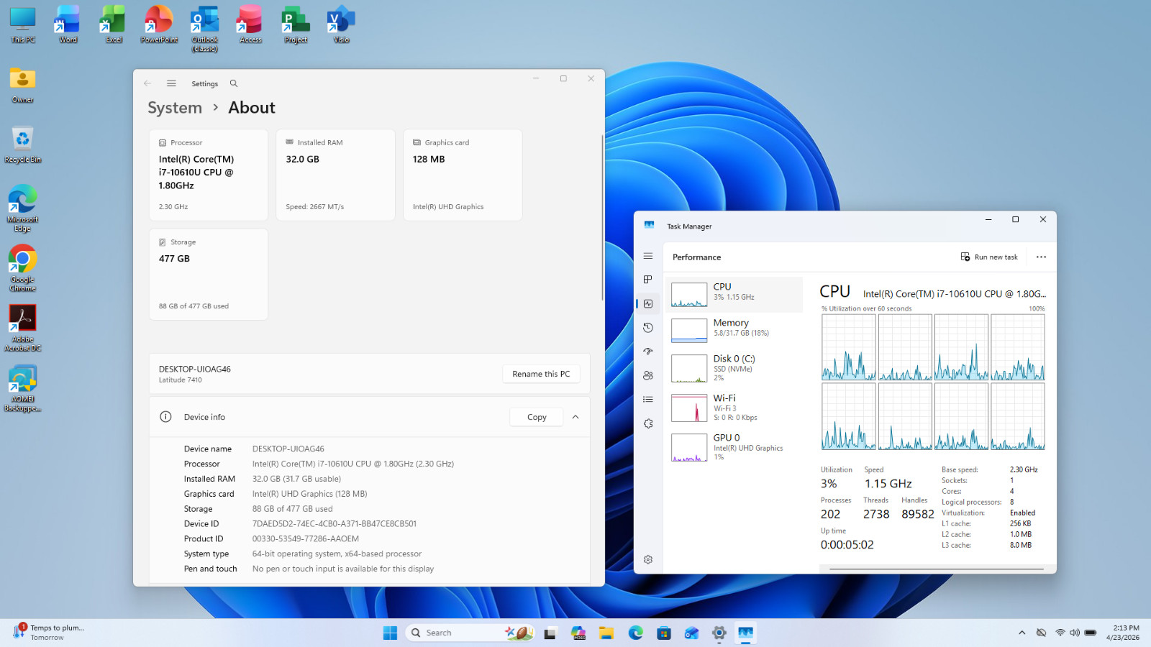The width and height of the screenshot is (1151, 647).
Task: Open Details page in Task Manager sidebar
Action: tap(648, 399)
